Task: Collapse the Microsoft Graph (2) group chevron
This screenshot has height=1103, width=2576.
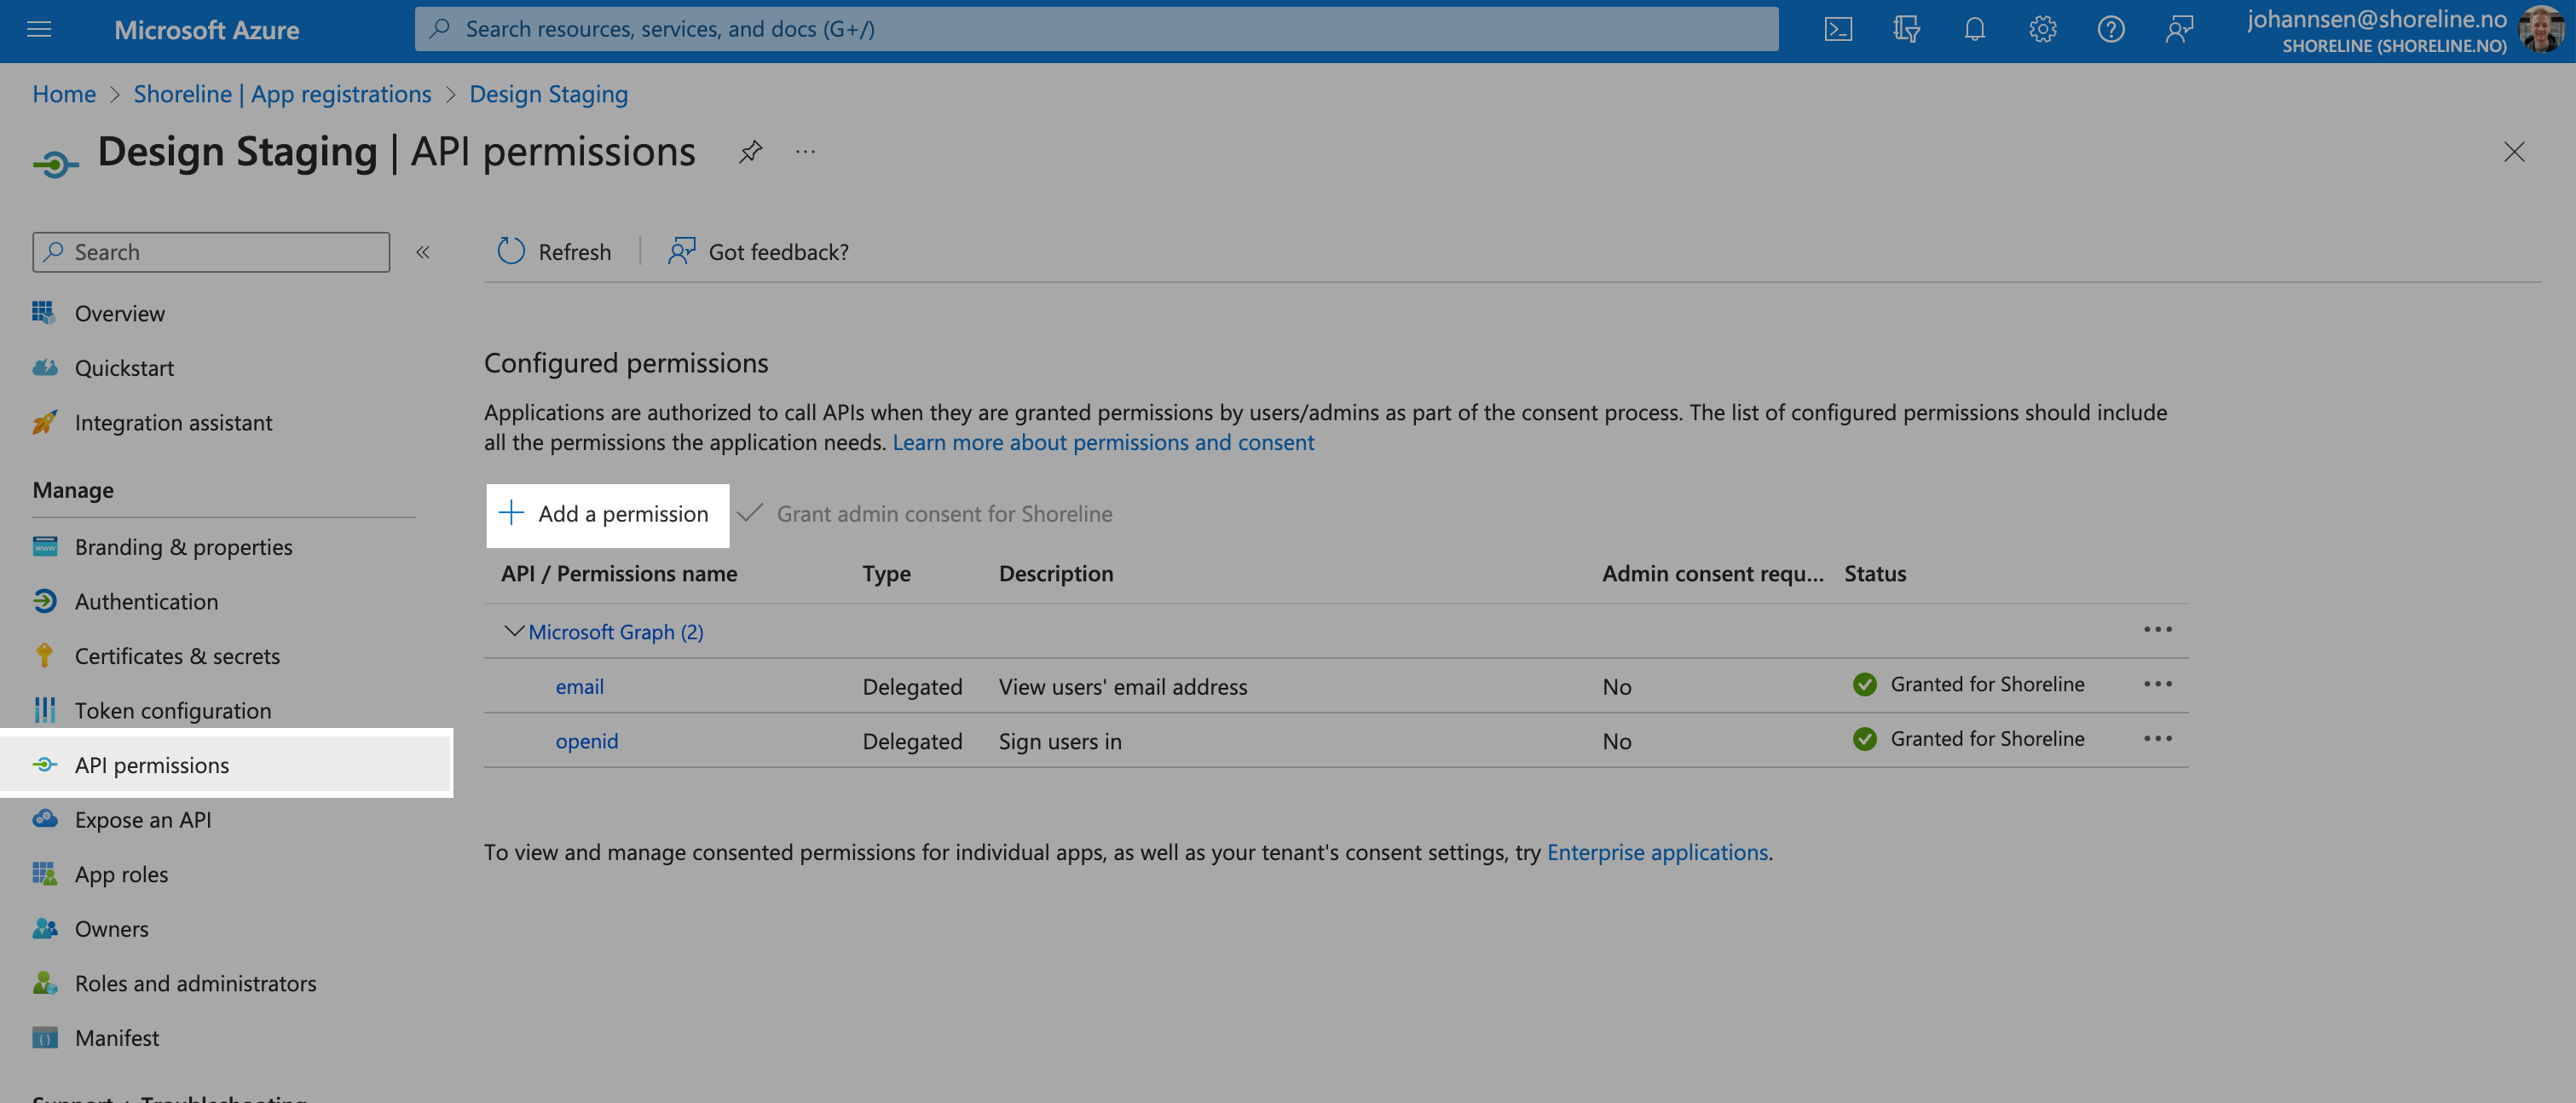Action: pyautogui.click(x=513, y=631)
